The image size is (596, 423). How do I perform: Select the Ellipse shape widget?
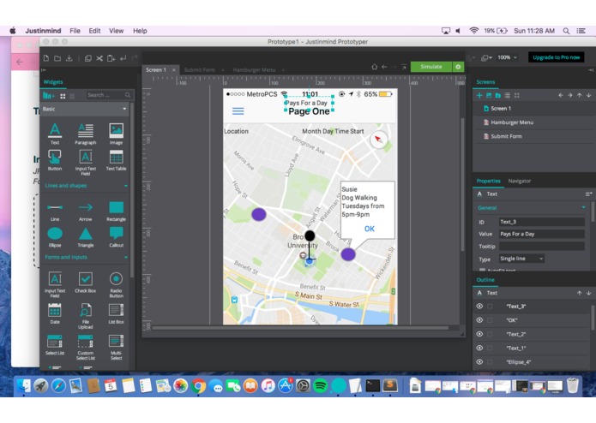55,237
